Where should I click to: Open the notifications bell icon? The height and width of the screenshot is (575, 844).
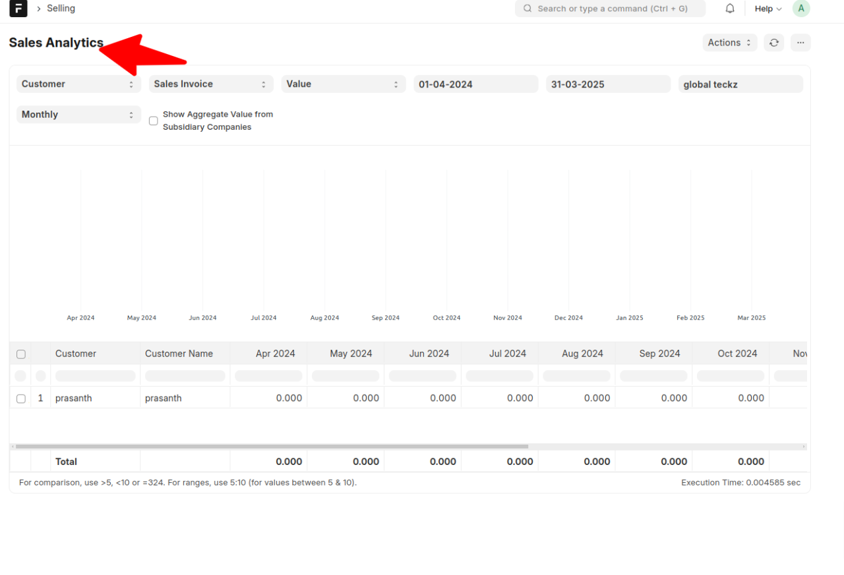730,9
